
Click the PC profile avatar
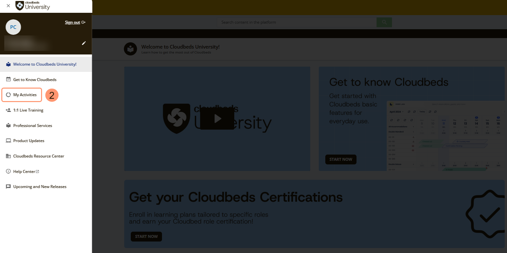point(13,27)
